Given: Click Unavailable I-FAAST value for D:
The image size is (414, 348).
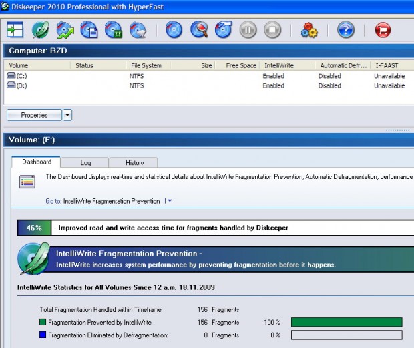Looking at the screenshot, I should tap(389, 85).
